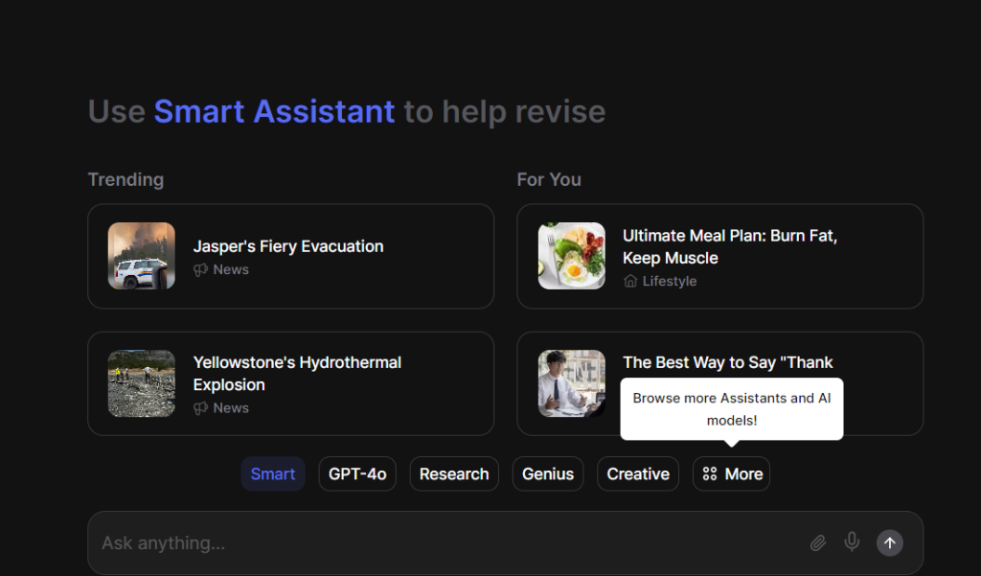
Task: Activate the microphone voice input icon
Action: pos(852,542)
